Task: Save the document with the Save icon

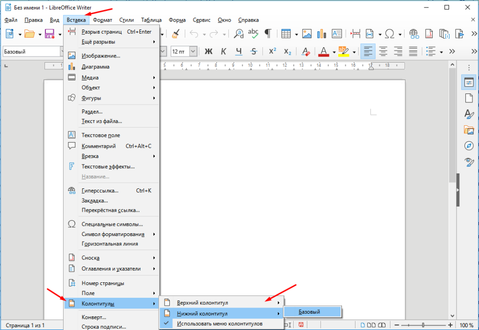Action: tap(50, 34)
